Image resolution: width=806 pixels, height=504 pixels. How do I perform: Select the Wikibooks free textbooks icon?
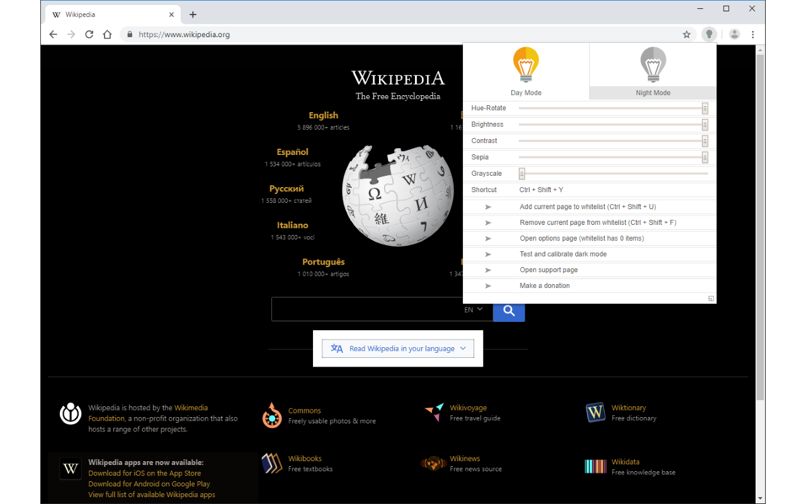pyautogui.click(x=272, y=462)
